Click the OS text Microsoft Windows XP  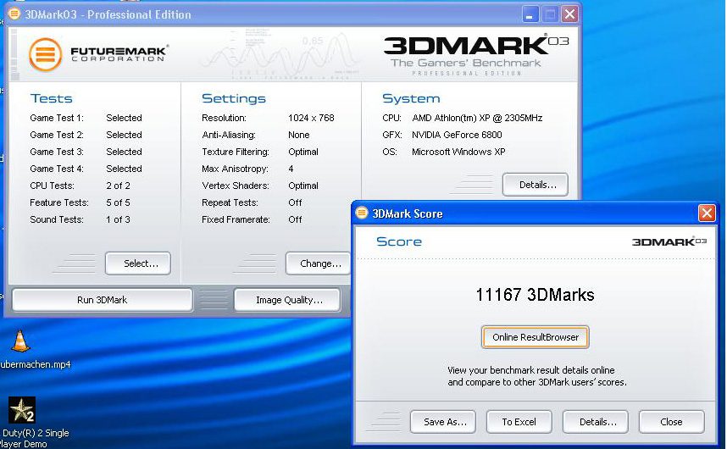coord(458,152)
